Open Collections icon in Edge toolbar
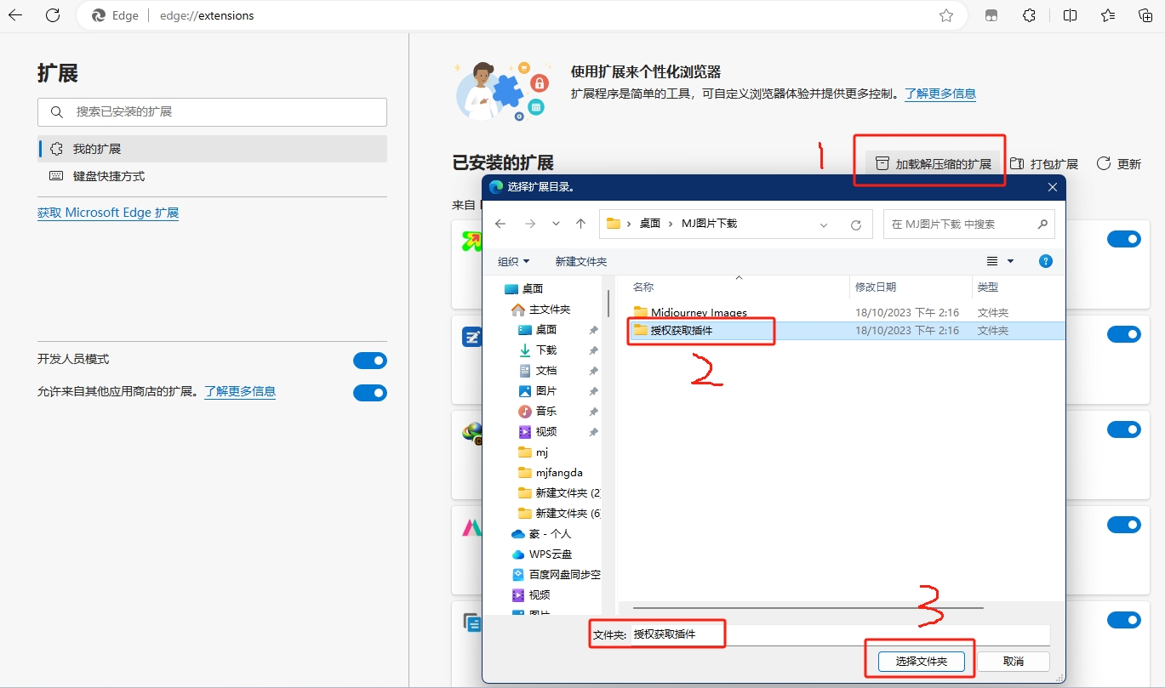1165x688 pixels. [x=1146, y=15]
